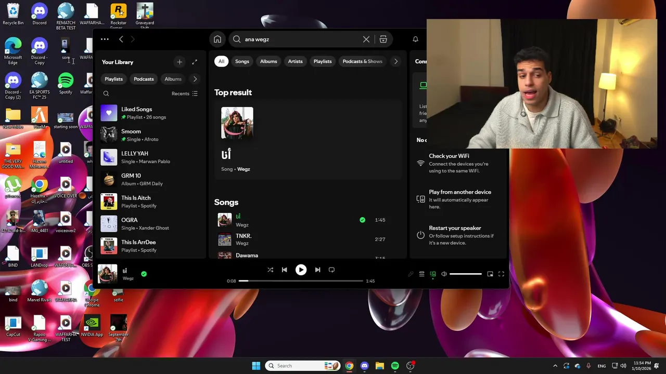Seek on the song progress bar

301,281
